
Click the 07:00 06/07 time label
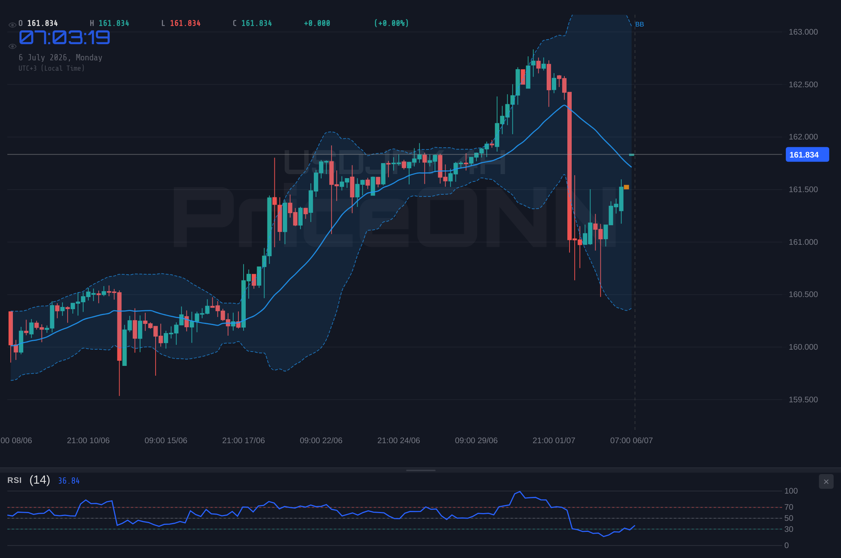pos(632,441)
